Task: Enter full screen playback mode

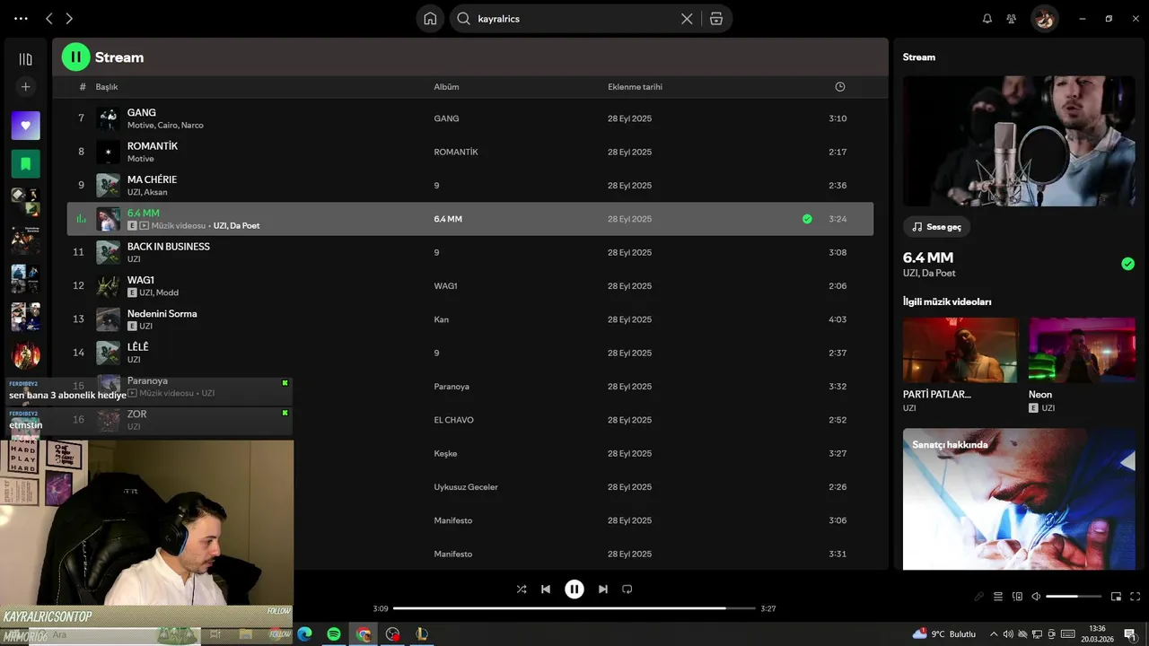Action: point(1136,597)
